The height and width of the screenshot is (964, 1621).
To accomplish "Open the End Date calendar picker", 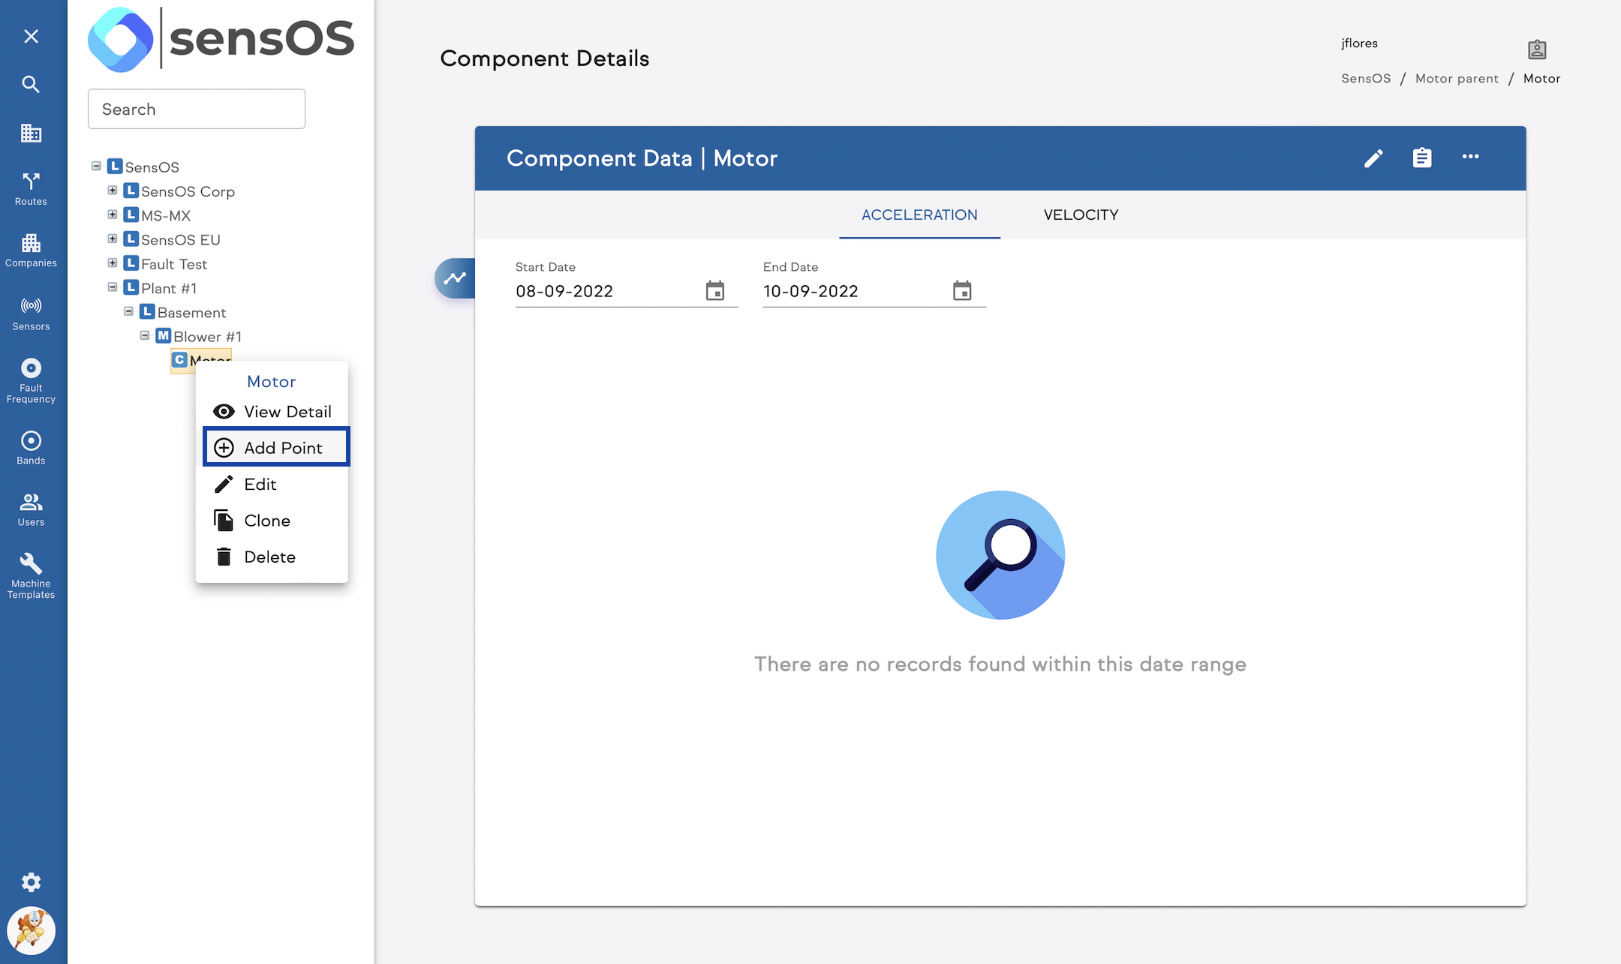I will (962, 290).
